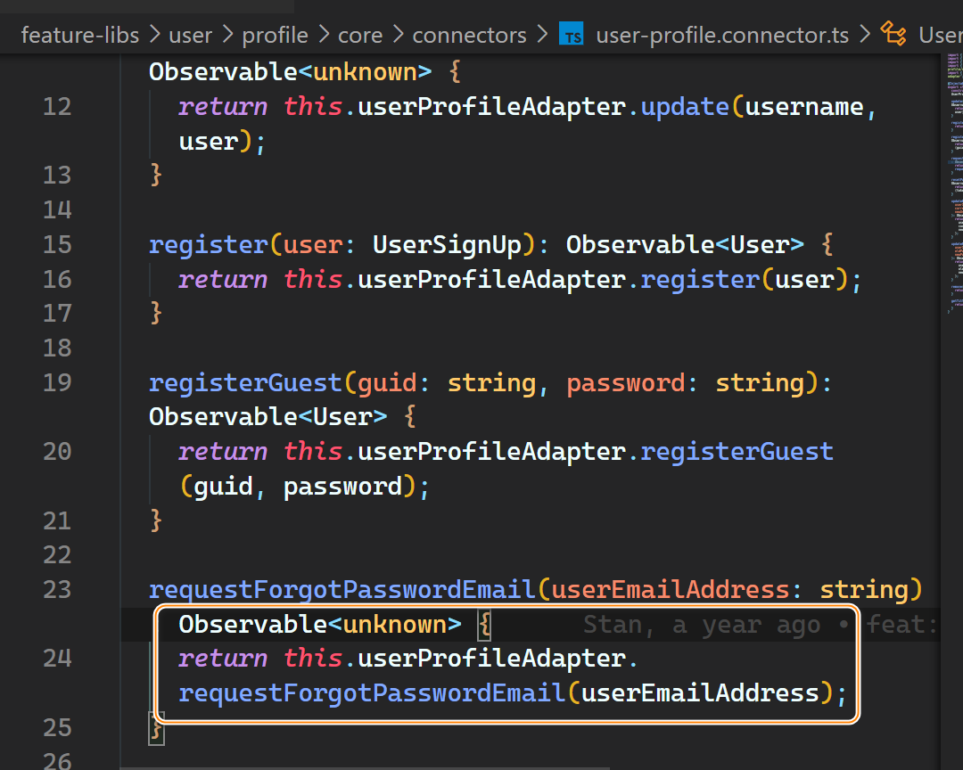Click 'userEmailAddress' parameter on line 23
Screen dimensions: 963x770
(x=670, y=589)
